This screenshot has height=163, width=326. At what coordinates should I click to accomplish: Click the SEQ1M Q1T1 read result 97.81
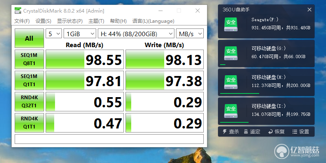(85, 80)
